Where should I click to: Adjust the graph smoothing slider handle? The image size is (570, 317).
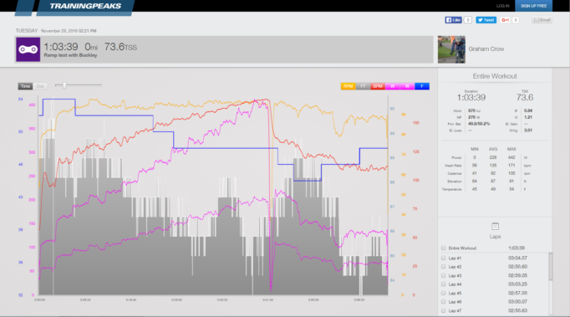[64, 85]
